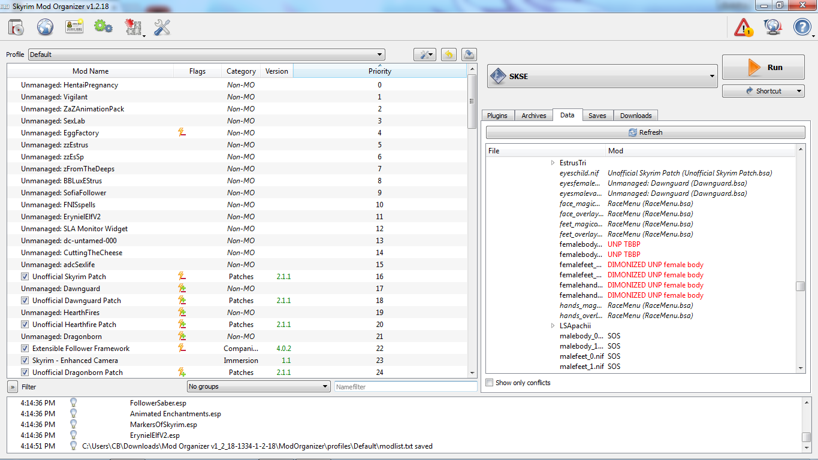The image size is (818, 460).
Task: Disable Extensible Follower Framework checkbox
Action: tap(25, 349)
